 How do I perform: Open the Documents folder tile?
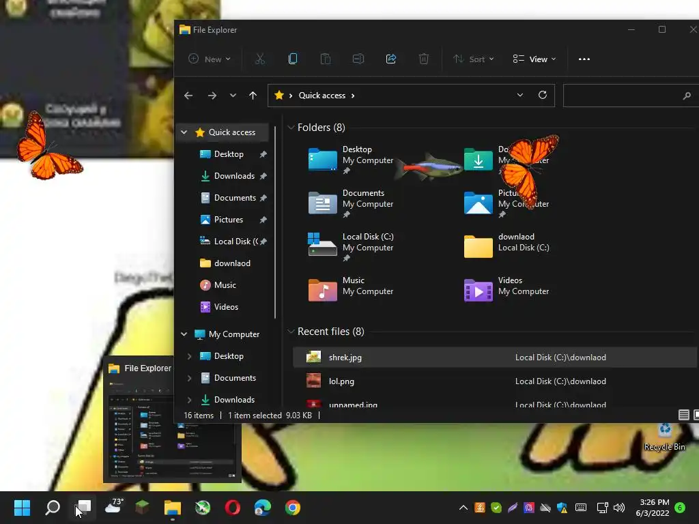pyautogui.click(x=352, y=203)
